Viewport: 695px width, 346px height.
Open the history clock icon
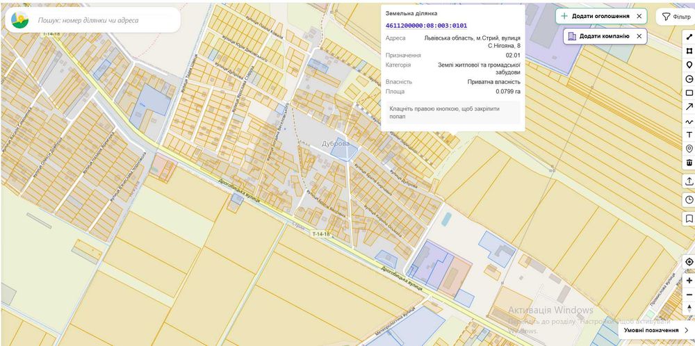click(689, 200)
